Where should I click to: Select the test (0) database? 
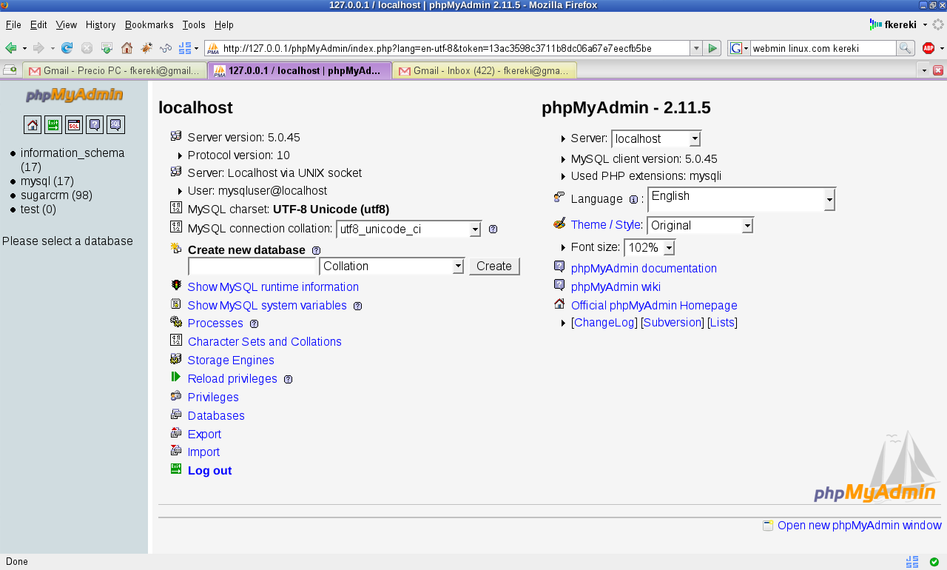point(38,209)
